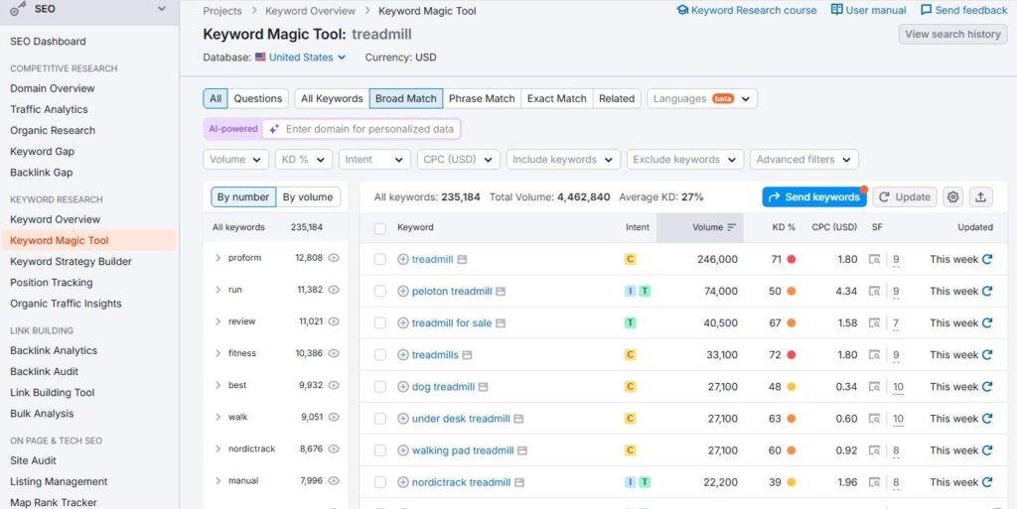Screen dimensions: 1017x509
Task: Click Send keywords button
Action: click(x=814, y=196)
